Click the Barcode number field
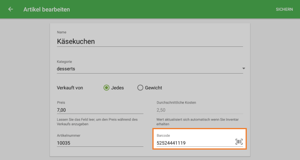This screenshot has width=300, height=160. click(194, 143)
